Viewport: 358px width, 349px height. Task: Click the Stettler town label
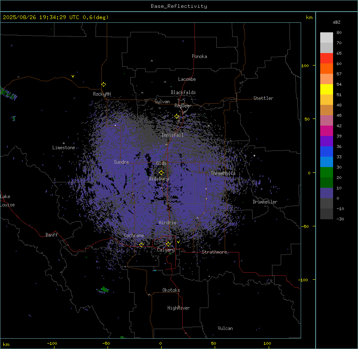pos(263,98)
